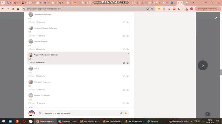
Task: Open the emoji picker in the comment box
Action: 40,113
